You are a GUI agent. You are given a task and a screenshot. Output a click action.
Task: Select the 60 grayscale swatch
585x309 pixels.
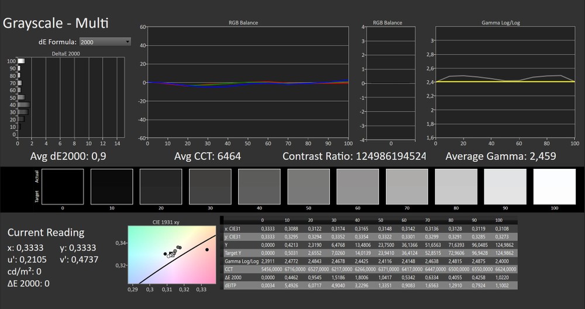[x=358, y=187]
